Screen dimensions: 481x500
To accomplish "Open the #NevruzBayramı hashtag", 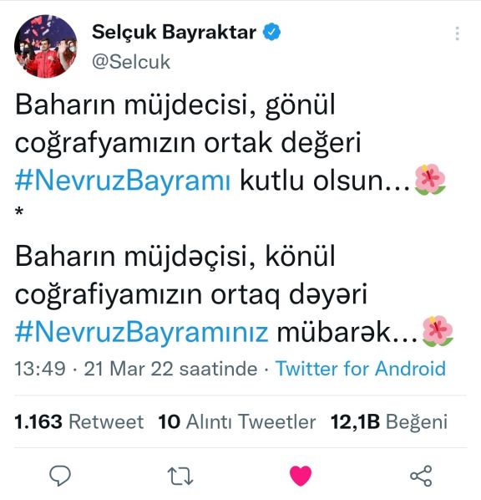I will click(123, 181).
